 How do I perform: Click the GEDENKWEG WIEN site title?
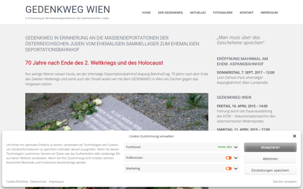point(68,10)
